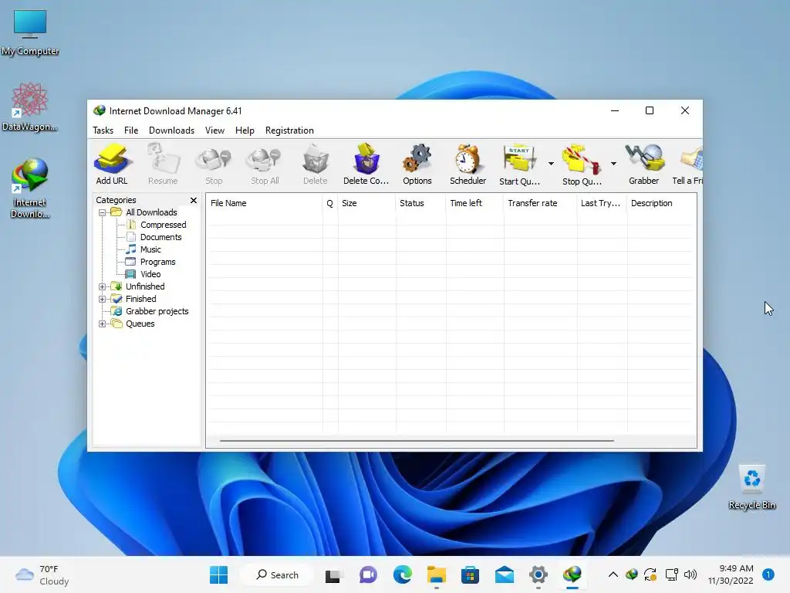Screen dimensions: 790x593
Task: Open the Help menu
Action: pos(245,130)
